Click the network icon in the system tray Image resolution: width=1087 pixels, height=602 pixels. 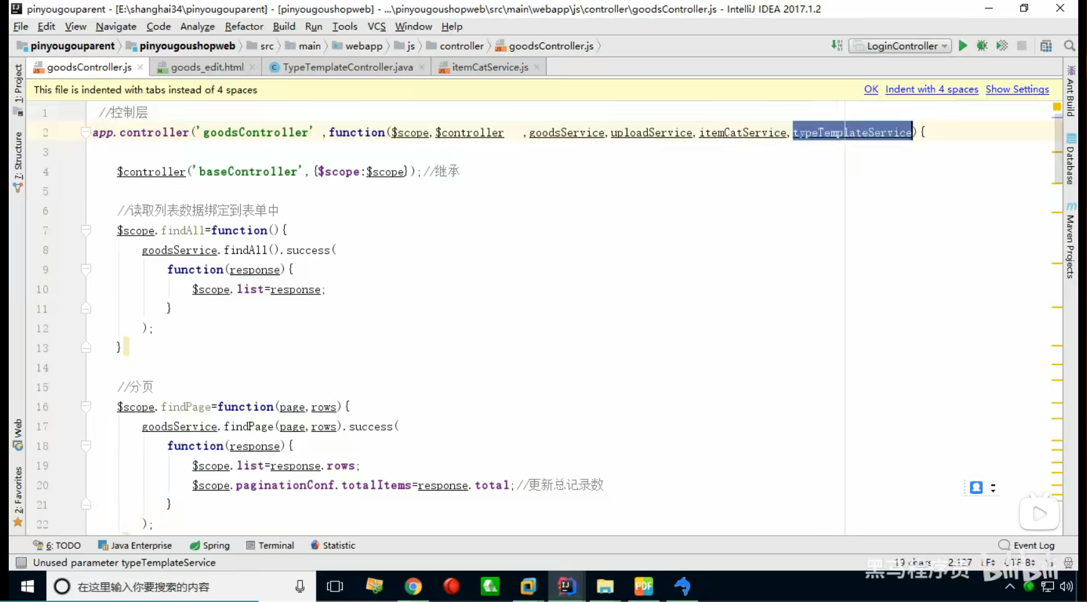point(1048,586)
